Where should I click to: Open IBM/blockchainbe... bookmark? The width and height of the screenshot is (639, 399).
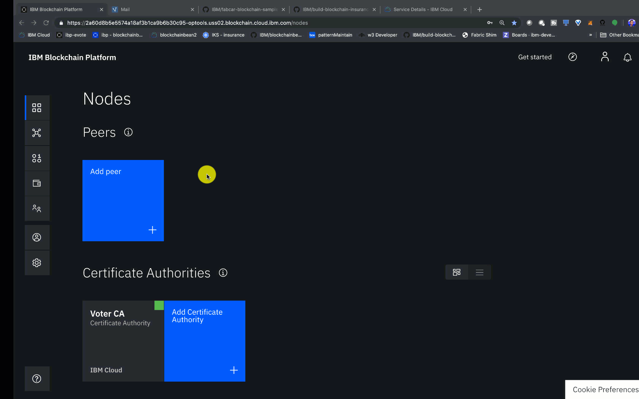[x=276, y=35]
